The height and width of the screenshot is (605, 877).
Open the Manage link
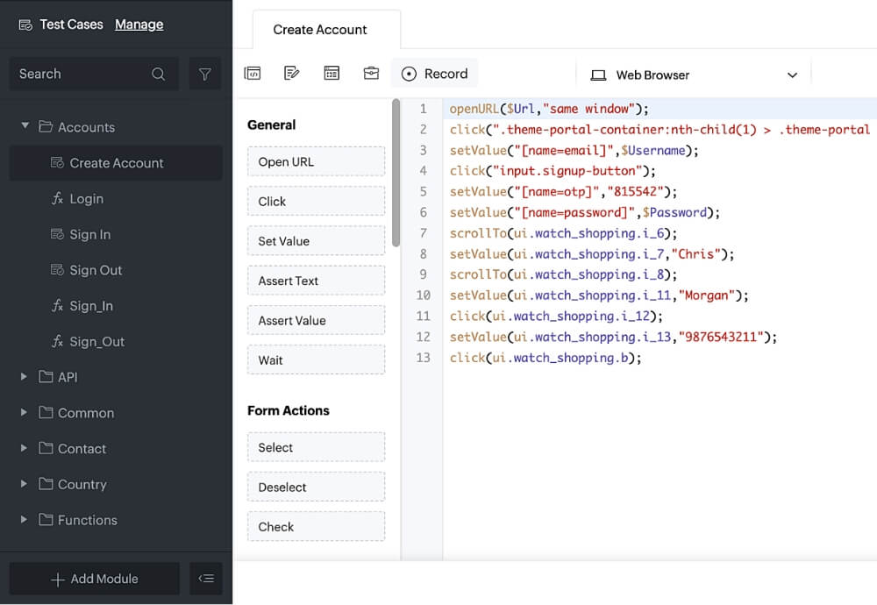pyautogui.click(x=139, y=25)
